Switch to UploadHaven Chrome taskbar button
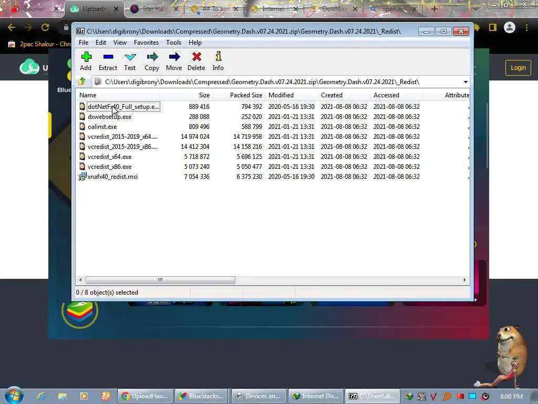Screen dimensions: 538x404 click(x=145, y=396)
